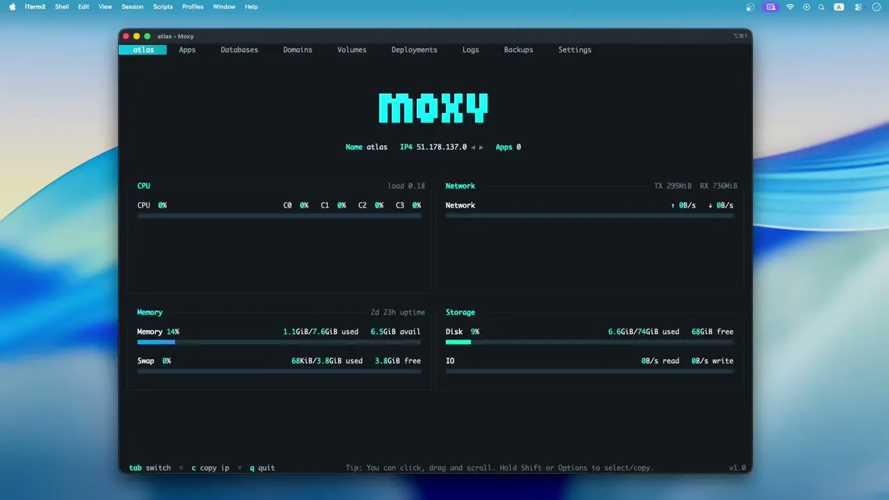Click the '3.8GiB free' swap value
Image resolution: width=889 pixels, height=500 pixels.
click(x=398, y=361)
